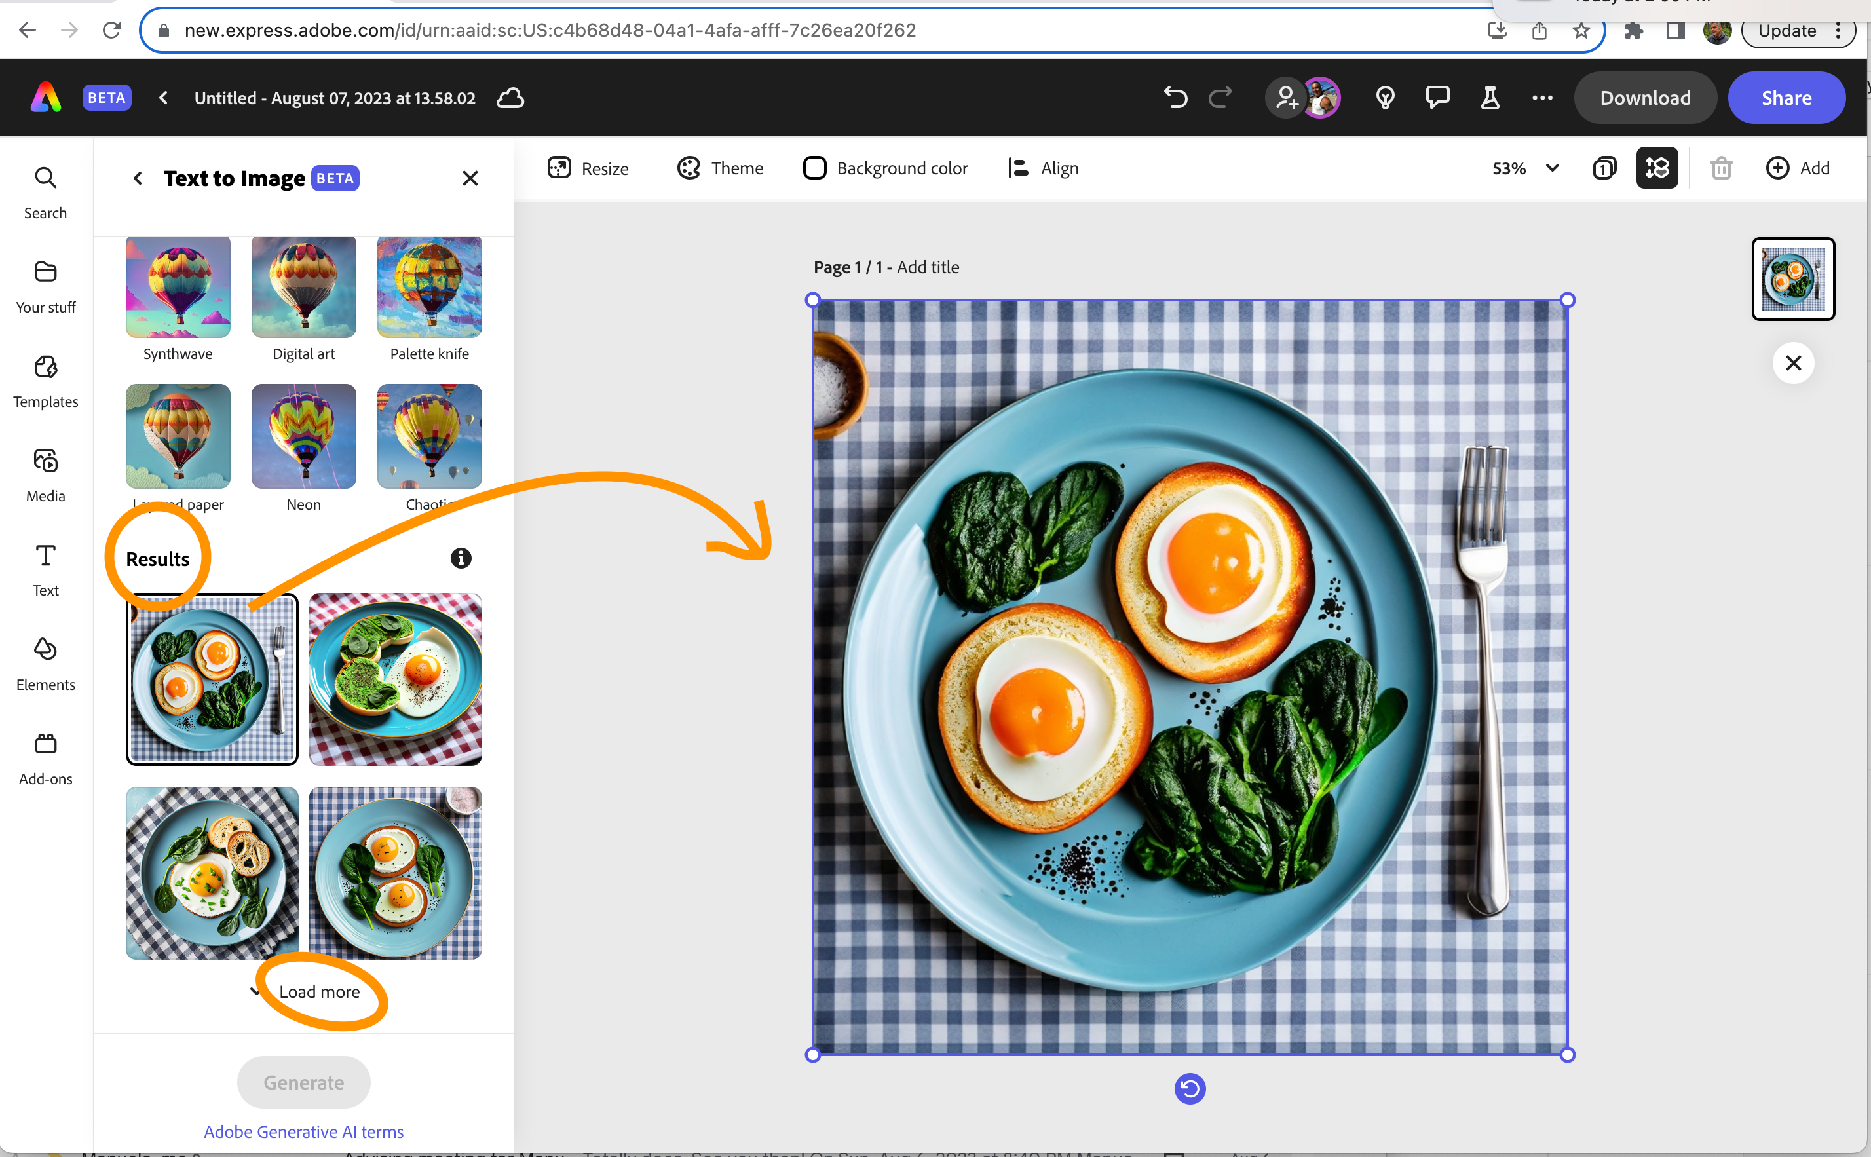Click the Redo arrow icon
This screenshot has height=1157, width=1871.
pos(1221,98)
